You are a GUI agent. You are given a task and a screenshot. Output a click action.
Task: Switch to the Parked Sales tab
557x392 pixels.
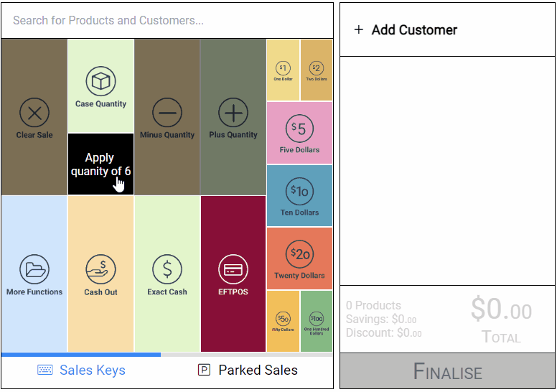[248, 370]
